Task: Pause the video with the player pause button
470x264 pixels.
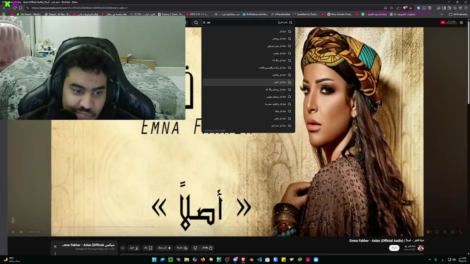Action: click(12, 232)
